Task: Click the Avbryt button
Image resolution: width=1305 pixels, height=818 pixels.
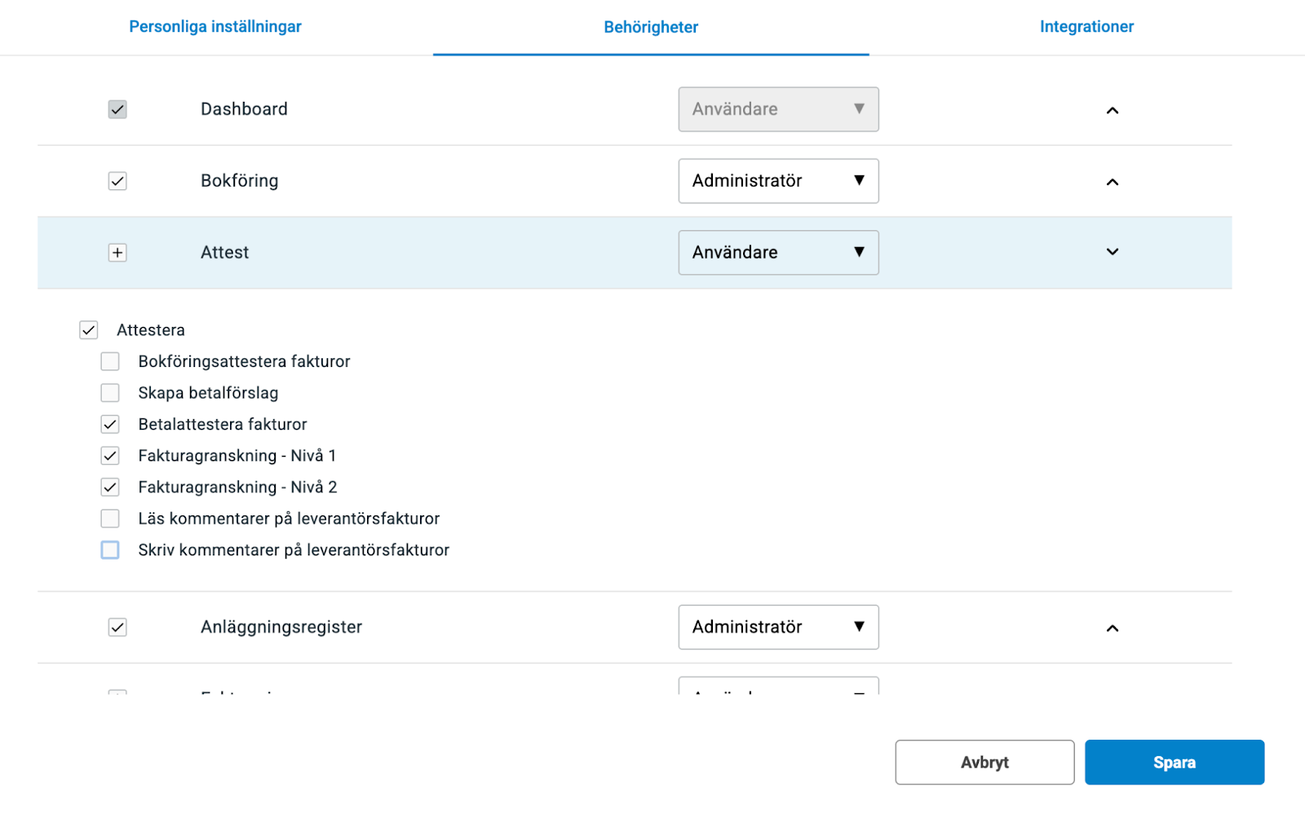Action: tap(984, 763)
